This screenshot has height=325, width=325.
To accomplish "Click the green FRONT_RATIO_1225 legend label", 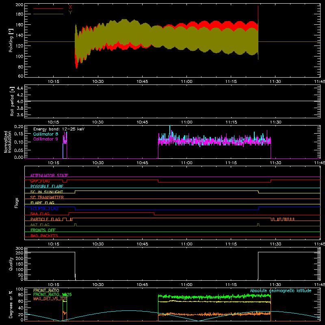I will coord(52,295).
